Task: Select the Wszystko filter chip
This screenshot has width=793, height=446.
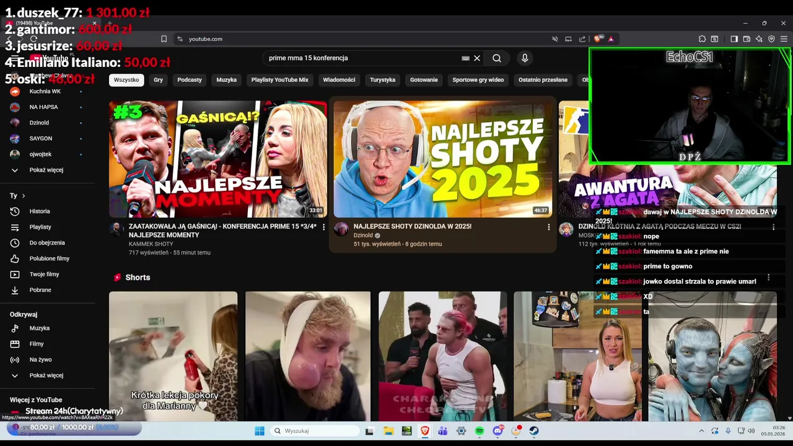Action: pos(126,80)
